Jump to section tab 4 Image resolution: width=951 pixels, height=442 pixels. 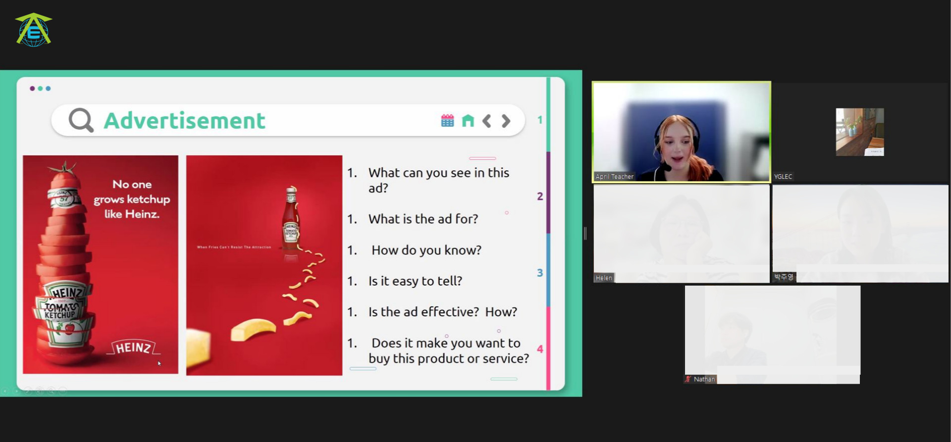540,349
